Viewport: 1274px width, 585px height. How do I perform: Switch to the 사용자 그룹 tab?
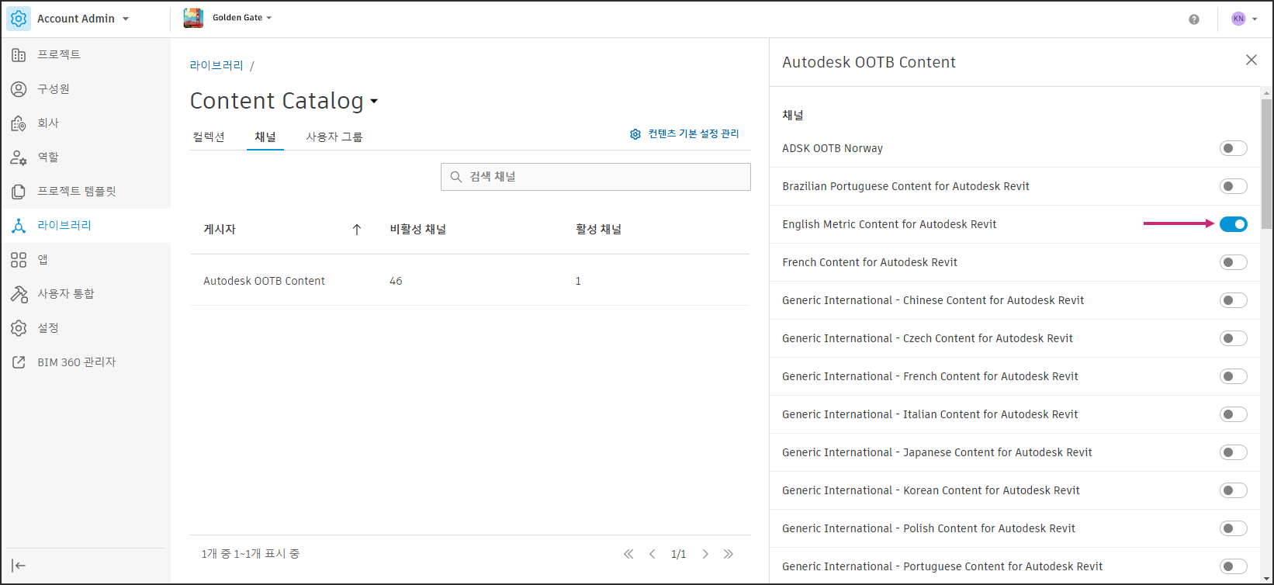334,137
